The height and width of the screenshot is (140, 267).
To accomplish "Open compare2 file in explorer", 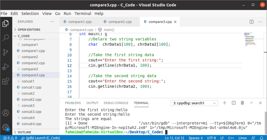I will 36,57.
